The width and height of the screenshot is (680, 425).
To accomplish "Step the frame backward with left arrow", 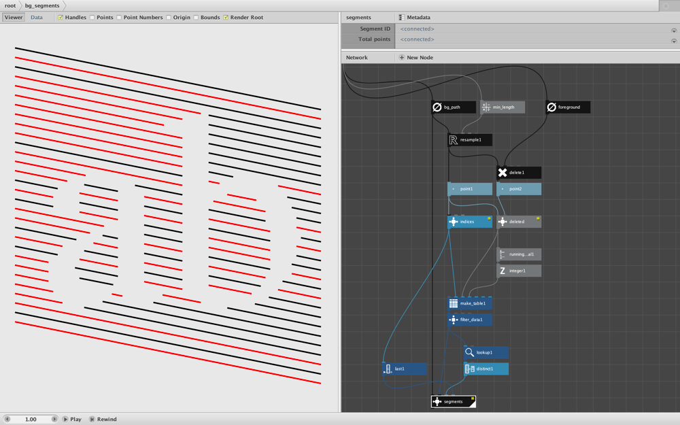I will click(7, 420).
